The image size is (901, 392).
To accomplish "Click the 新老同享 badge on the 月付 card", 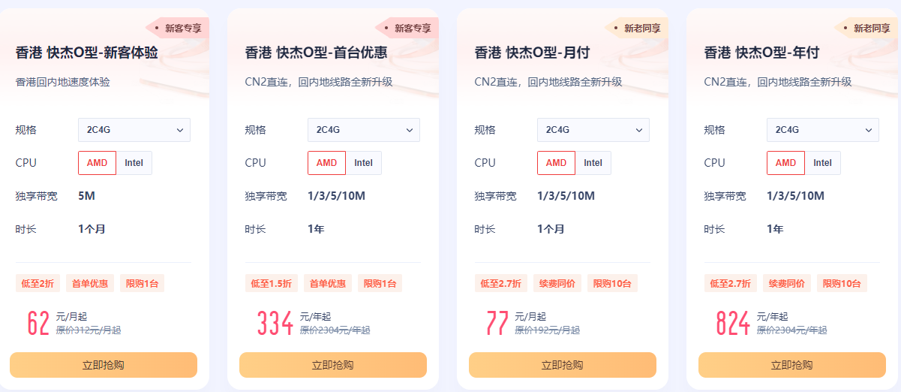I will [x=637, y=29].
